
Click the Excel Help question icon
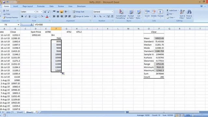pos(201,6)
